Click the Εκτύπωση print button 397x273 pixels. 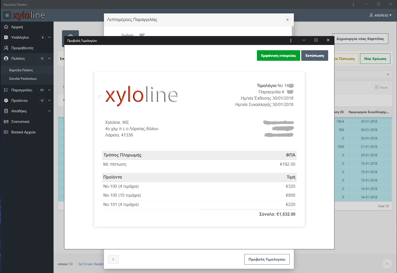tap(315, 55)
